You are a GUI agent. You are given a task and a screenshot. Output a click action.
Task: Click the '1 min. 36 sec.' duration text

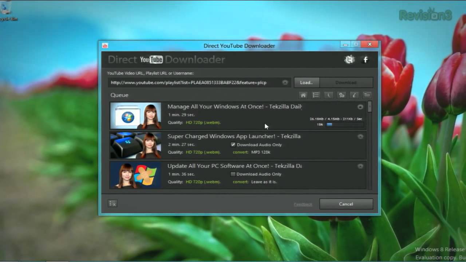(181, 174)
